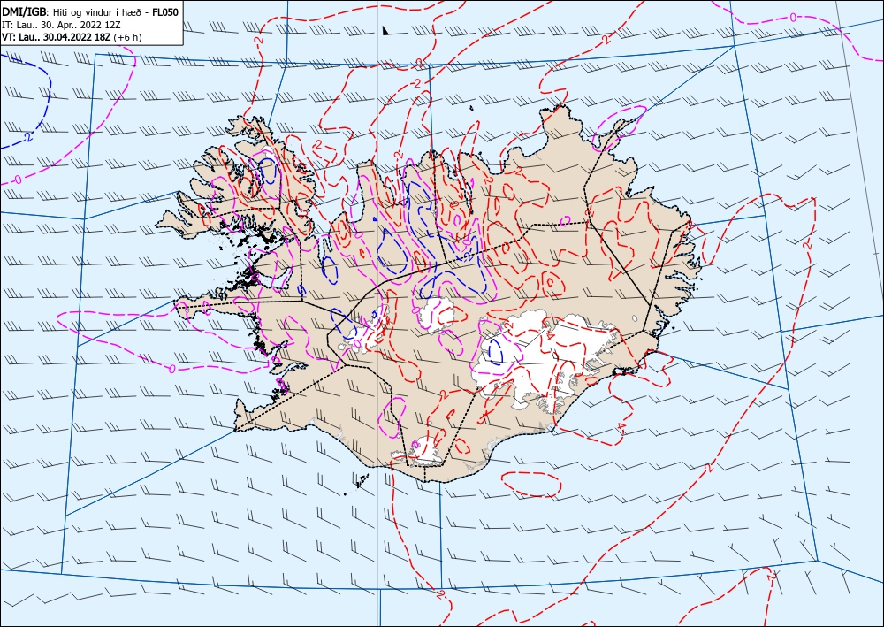This screenshot has width=884, height=627.
Task: Click the Vestmannaeyjar islands off the south coast
Action: [361, 481]
